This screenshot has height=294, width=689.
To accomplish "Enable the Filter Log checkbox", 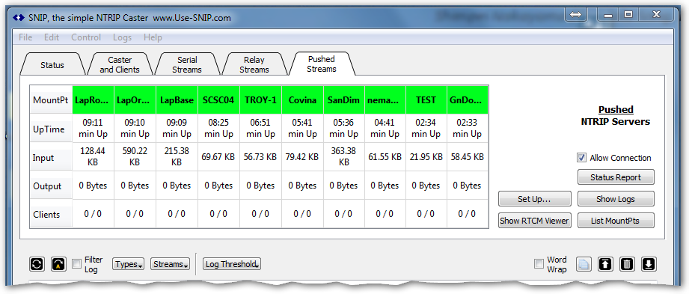I will (76, 264).
